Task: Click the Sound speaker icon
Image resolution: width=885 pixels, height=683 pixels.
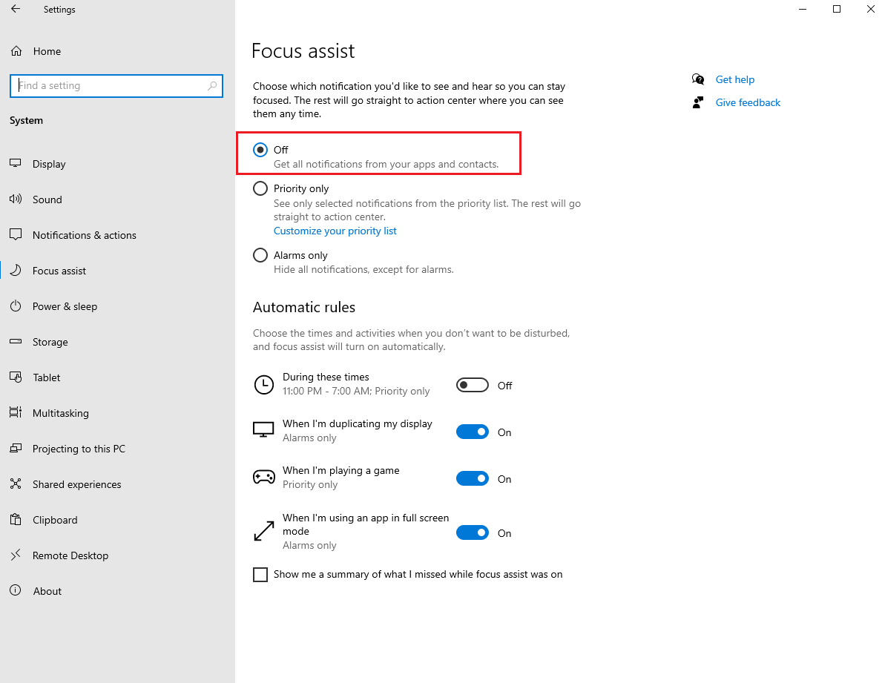Action: (16, 199)
